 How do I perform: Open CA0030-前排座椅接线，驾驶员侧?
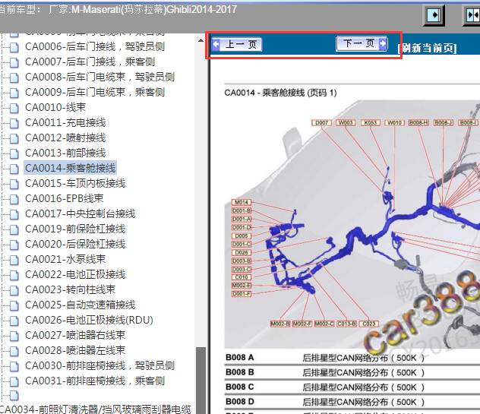(x=99, y=365)
